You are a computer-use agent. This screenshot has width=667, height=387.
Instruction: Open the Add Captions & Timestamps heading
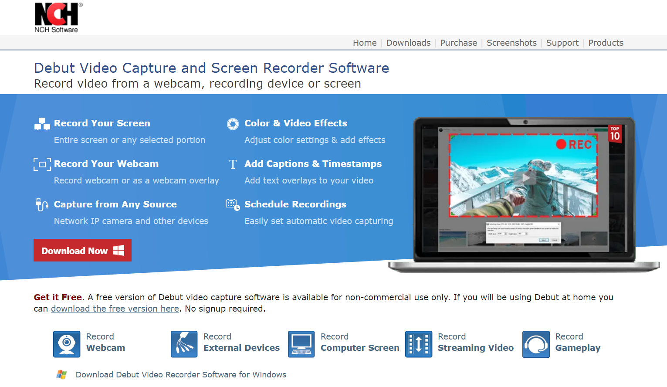tap(313, 164)
